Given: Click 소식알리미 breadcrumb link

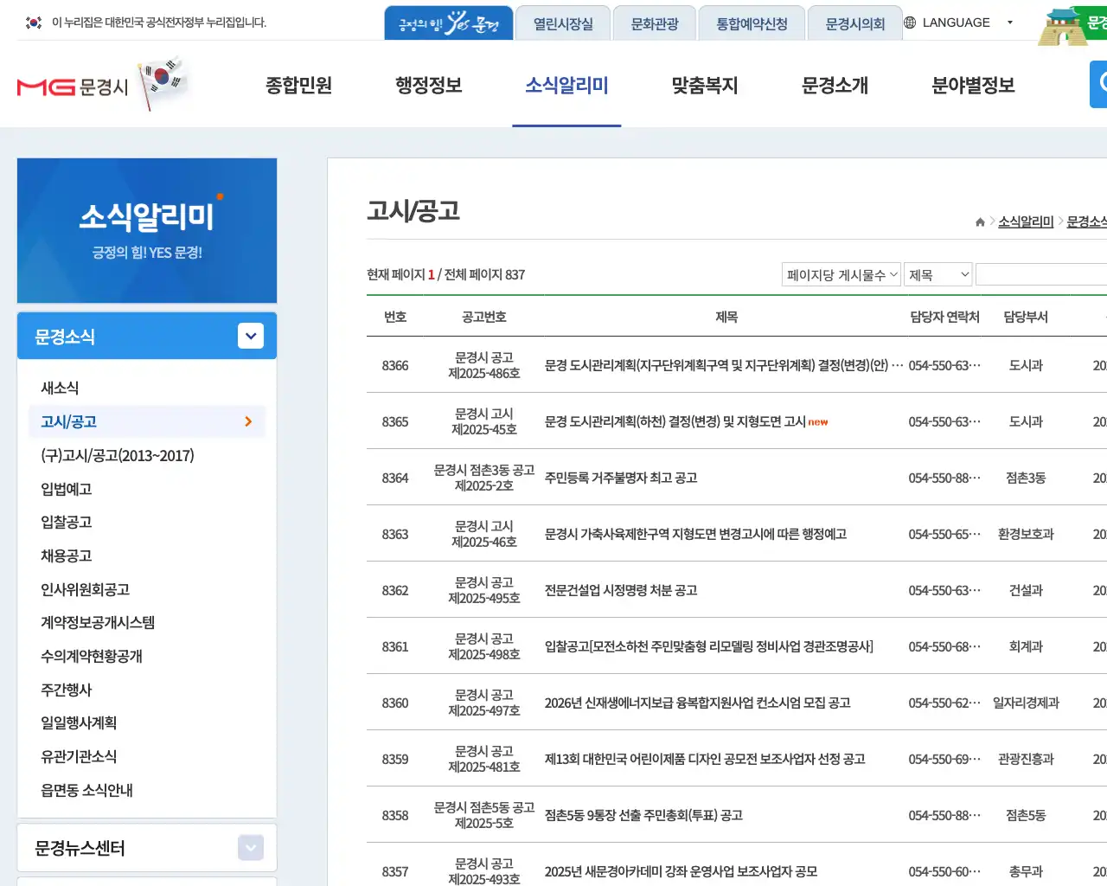Looking at the screenshot, I should pos(1026,222).
